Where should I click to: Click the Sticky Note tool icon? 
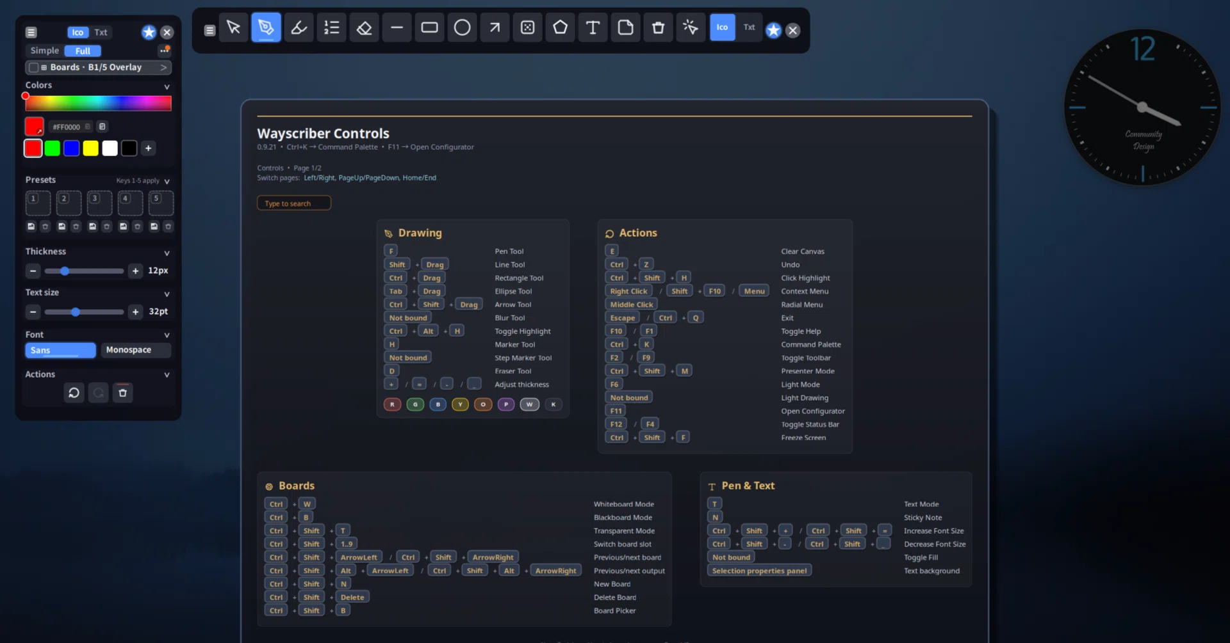coord(625,28)
